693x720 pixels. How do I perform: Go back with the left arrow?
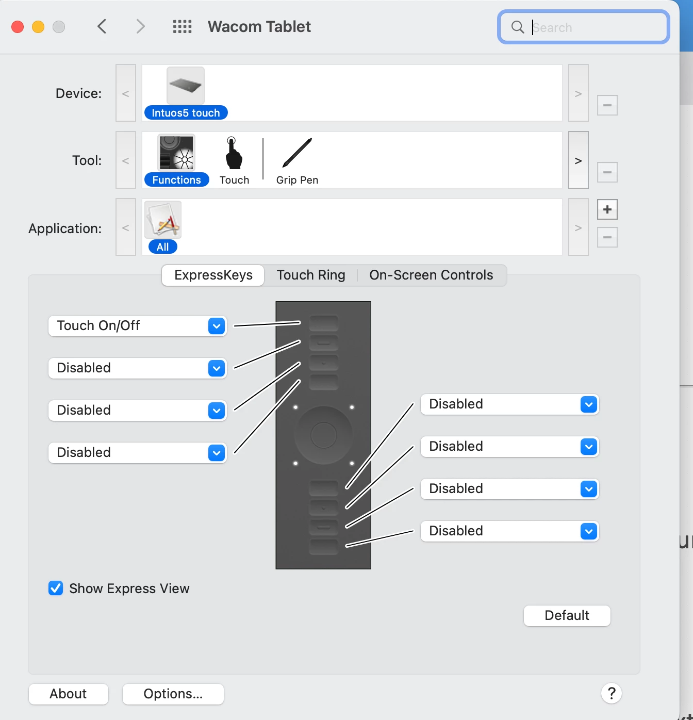click(x=102, y=26)
